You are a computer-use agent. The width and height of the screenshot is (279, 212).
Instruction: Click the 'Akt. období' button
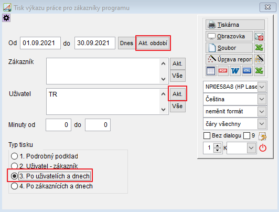[153, 43]
